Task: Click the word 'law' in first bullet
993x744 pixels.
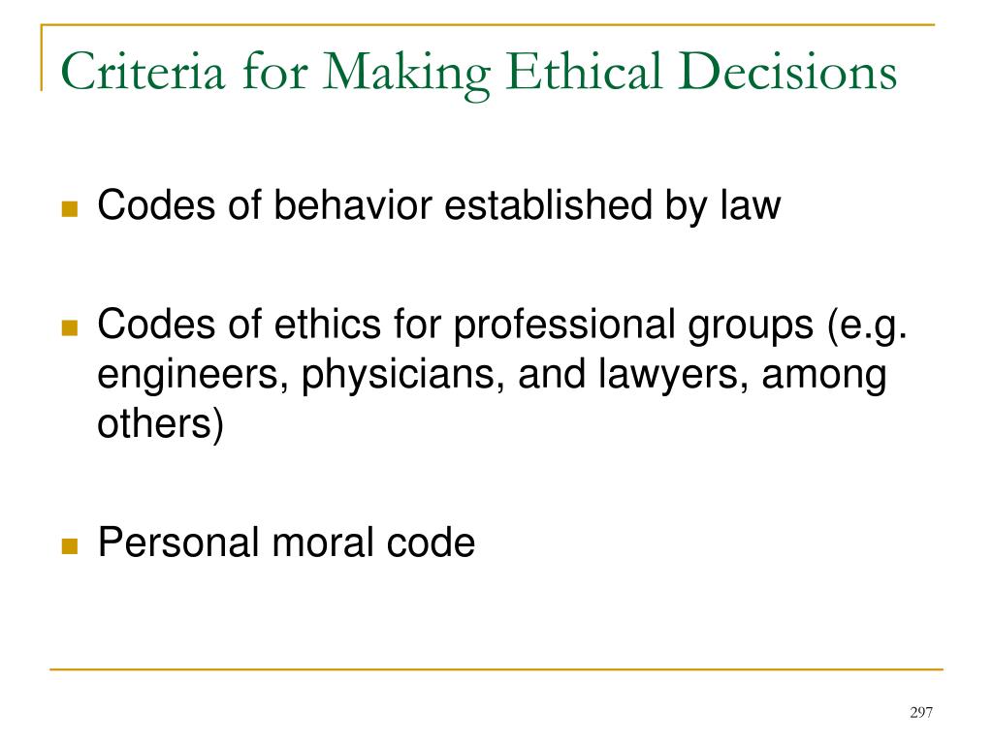Action: [751, 205]
